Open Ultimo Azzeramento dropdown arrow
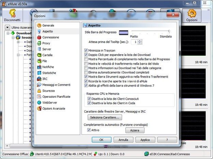The image size is (213, 159). click(x=7, y=28)
